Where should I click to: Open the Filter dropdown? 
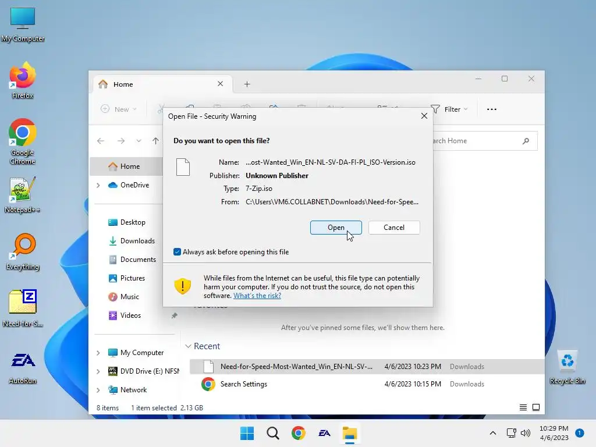(450, 109)
